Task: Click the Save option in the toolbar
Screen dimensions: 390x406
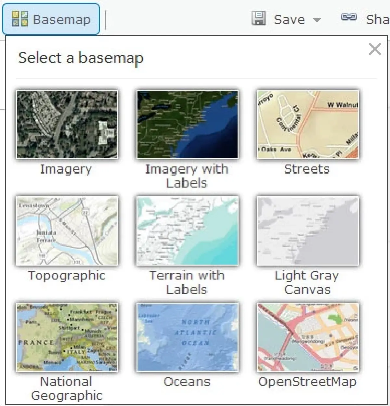Action: 289,19
